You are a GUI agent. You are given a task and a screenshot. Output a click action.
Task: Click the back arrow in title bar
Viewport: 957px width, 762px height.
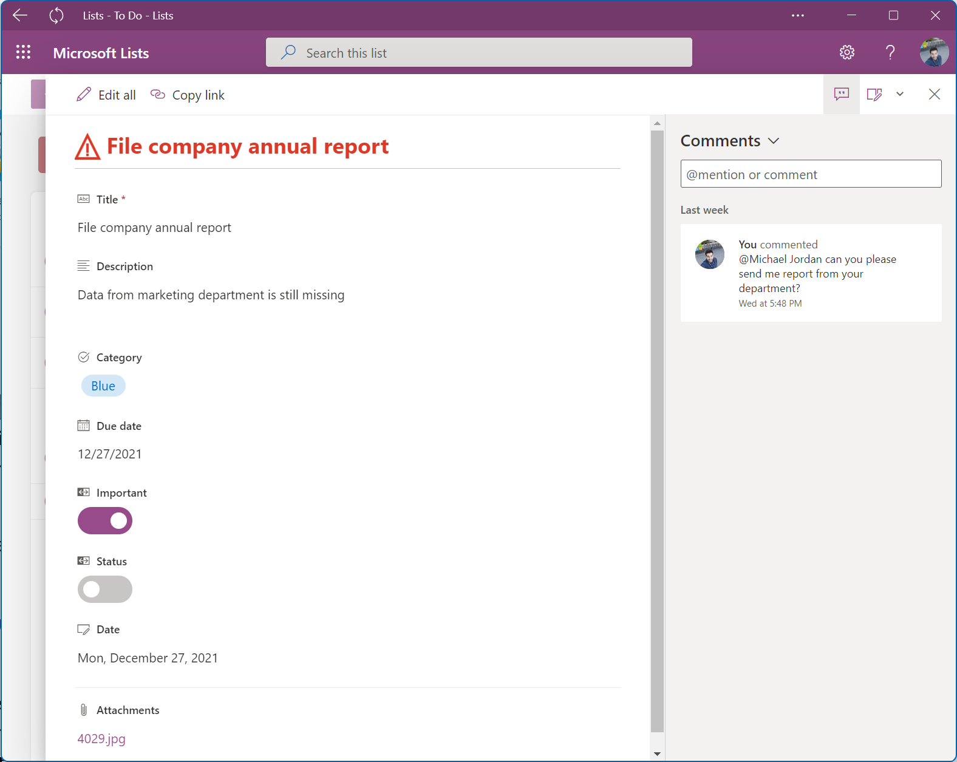[20, 16]
